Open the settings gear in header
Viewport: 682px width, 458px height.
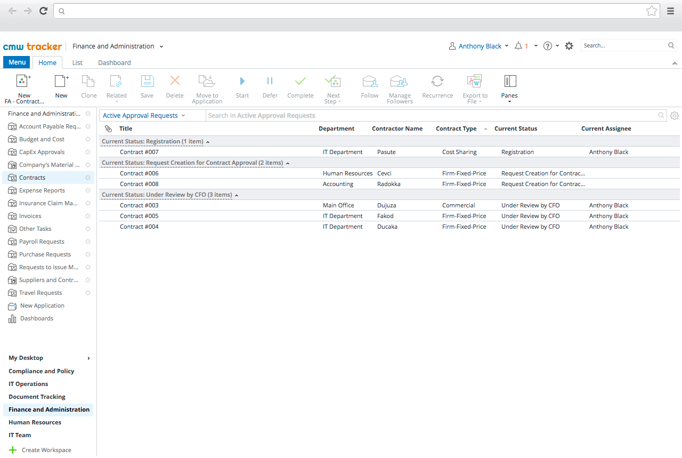(569, 46)
